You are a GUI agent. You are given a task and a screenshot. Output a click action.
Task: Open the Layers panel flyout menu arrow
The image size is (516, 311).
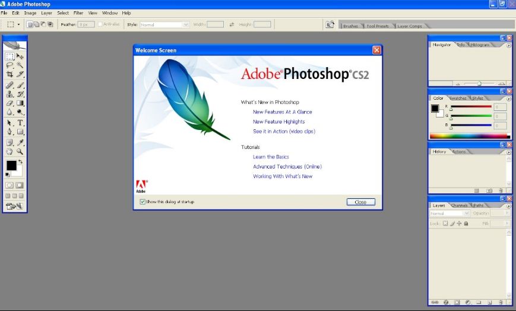point(508,206)
